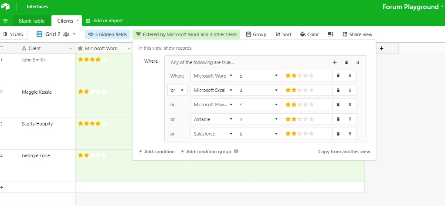Click Add condition at panel bottom
Viewport: 445px width, 206px height.
[x=156, y=152]
